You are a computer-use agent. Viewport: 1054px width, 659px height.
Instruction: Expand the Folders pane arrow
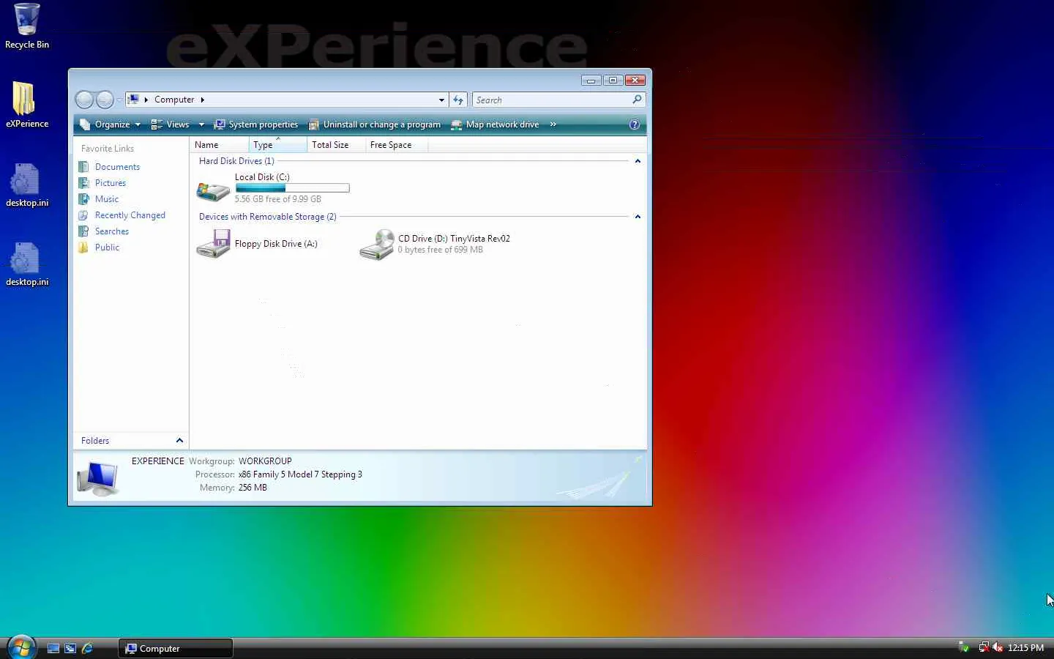point(179,440)
